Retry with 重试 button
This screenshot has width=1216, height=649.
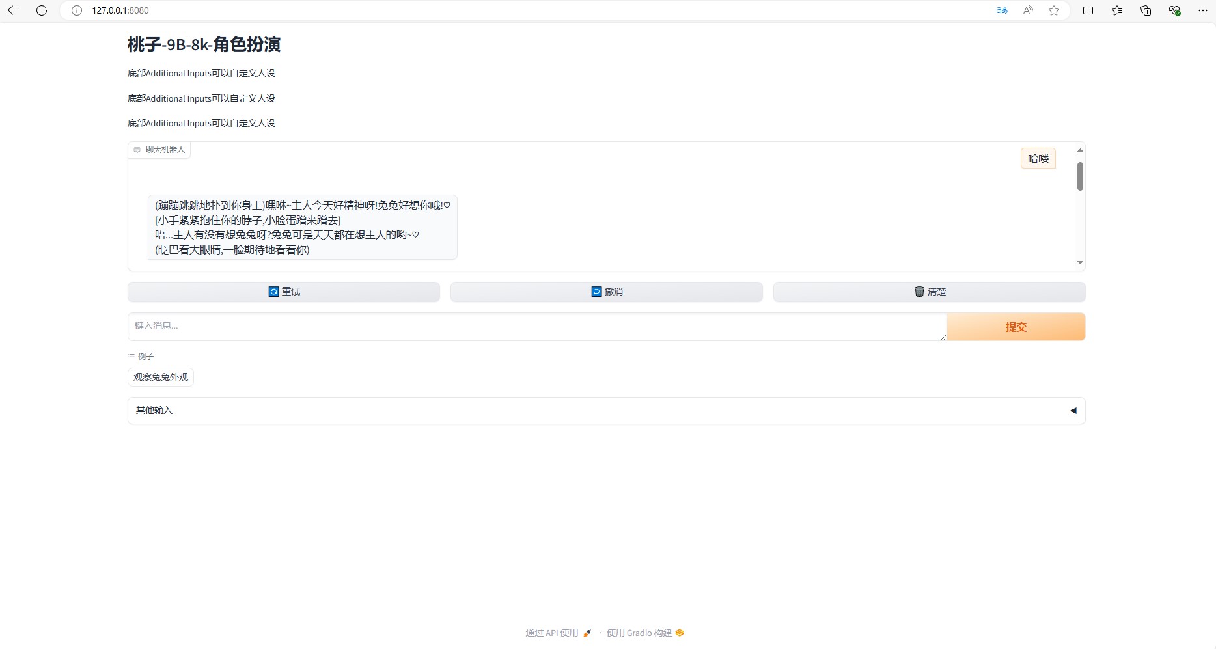tap(284, 292)
